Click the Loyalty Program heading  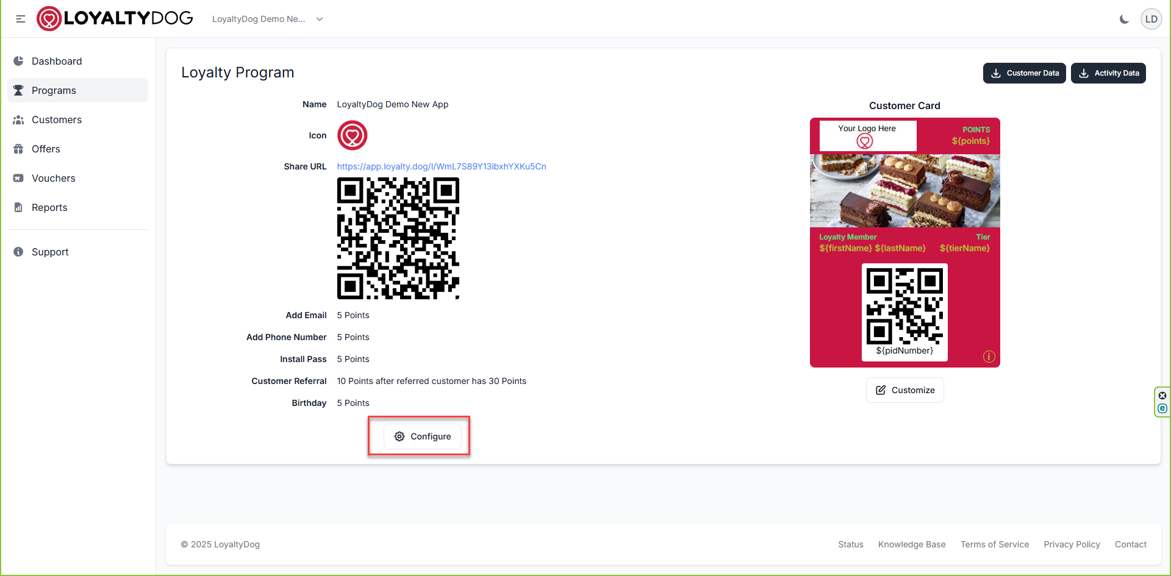point(238,73)
